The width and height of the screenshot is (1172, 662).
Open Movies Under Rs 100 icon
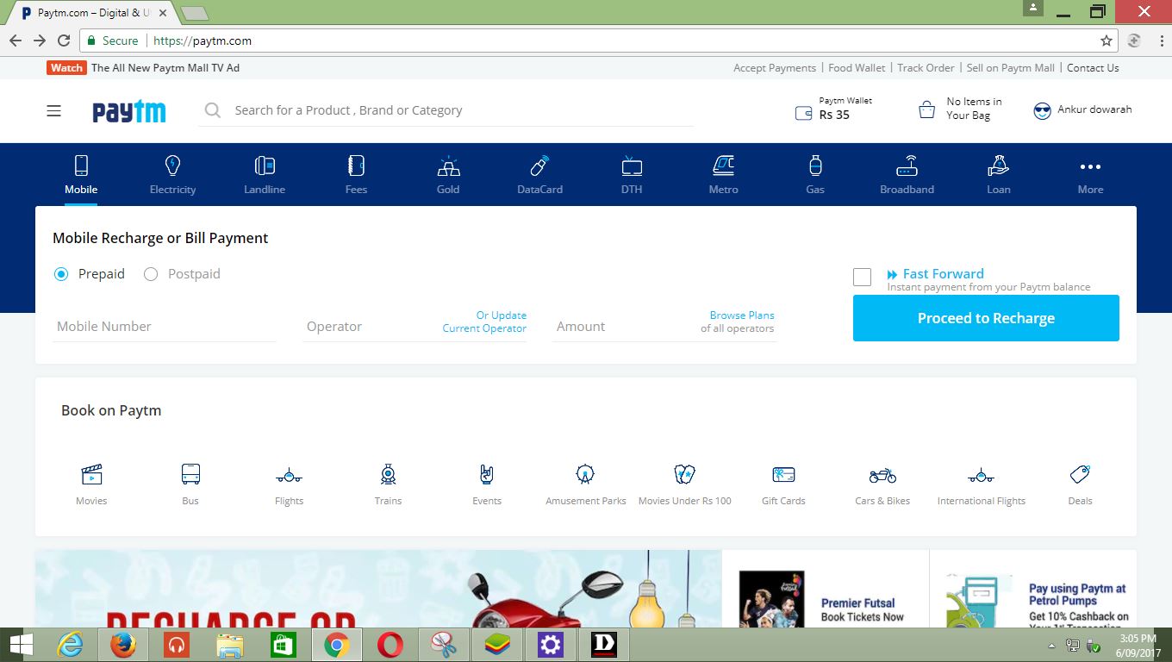[x=684, y=474]
